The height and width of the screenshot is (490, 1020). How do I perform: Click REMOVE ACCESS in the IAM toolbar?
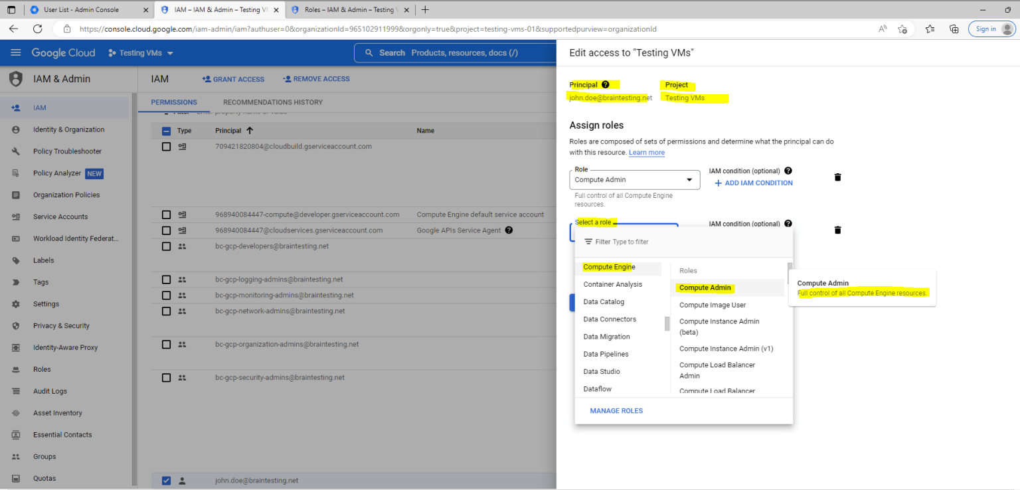[x=316, y=79]
